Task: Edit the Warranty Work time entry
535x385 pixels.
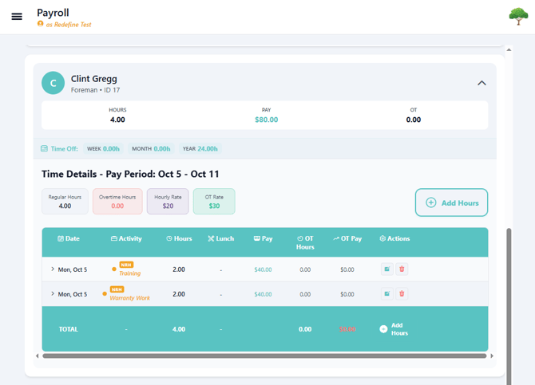Action: click(x=387, y=293)
